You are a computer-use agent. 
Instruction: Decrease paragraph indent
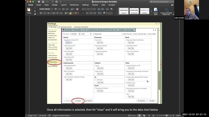click(99, 9)
